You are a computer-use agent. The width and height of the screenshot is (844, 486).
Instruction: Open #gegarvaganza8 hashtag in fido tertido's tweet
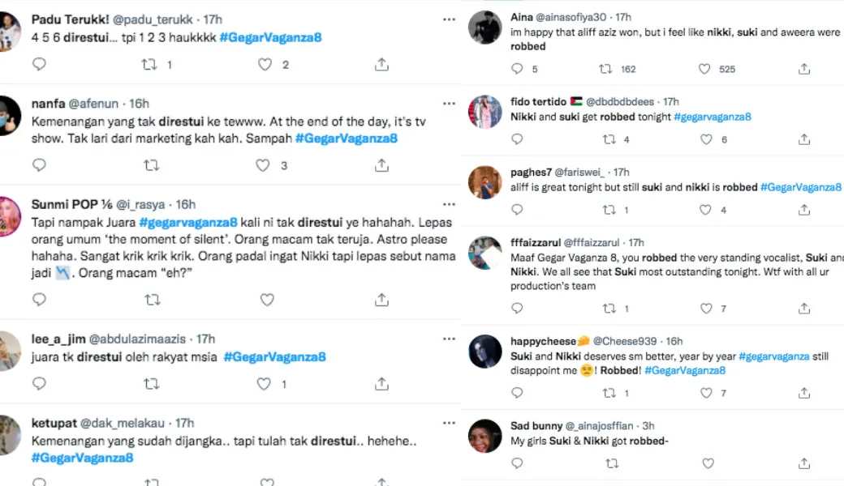(712, 117)
